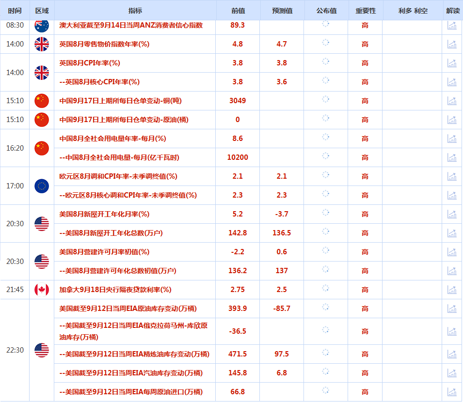Click the 21:45 time cell
The width and height of the screenshot is (463, 402).
(15, 290)
